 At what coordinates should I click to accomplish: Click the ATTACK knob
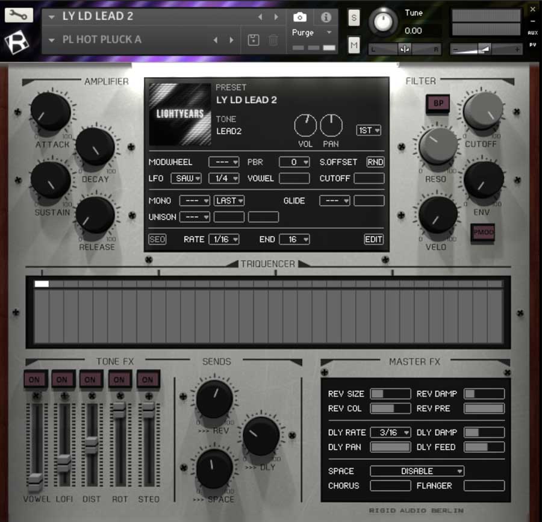[51, 111]
